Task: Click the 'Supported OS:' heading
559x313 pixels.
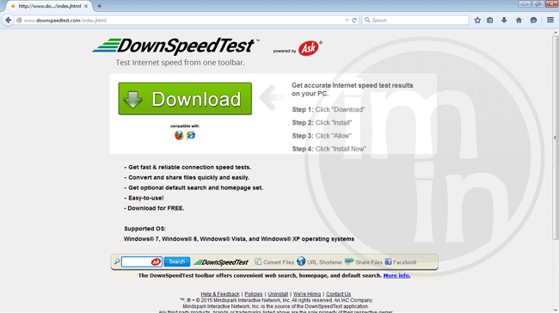Action: tap(144, 229)
